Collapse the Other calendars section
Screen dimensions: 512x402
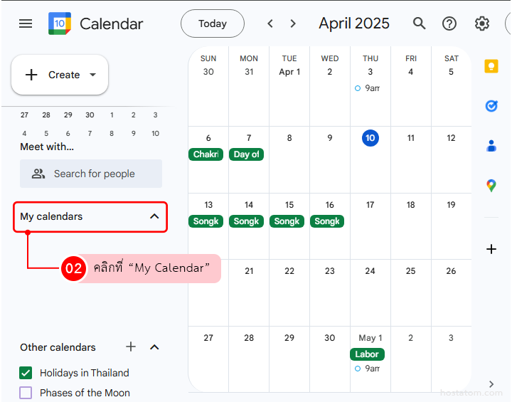[x=154, y=347]
